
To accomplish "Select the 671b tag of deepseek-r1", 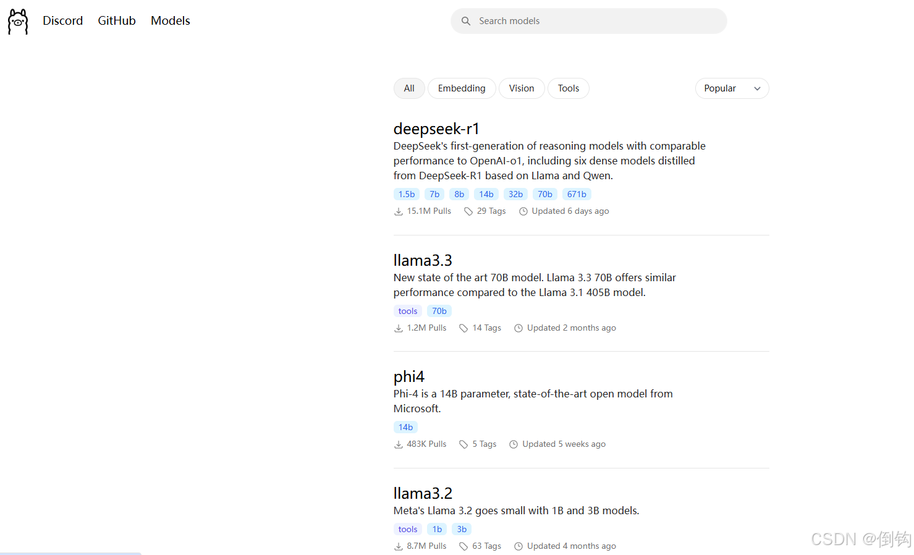I will coord(577,194).
